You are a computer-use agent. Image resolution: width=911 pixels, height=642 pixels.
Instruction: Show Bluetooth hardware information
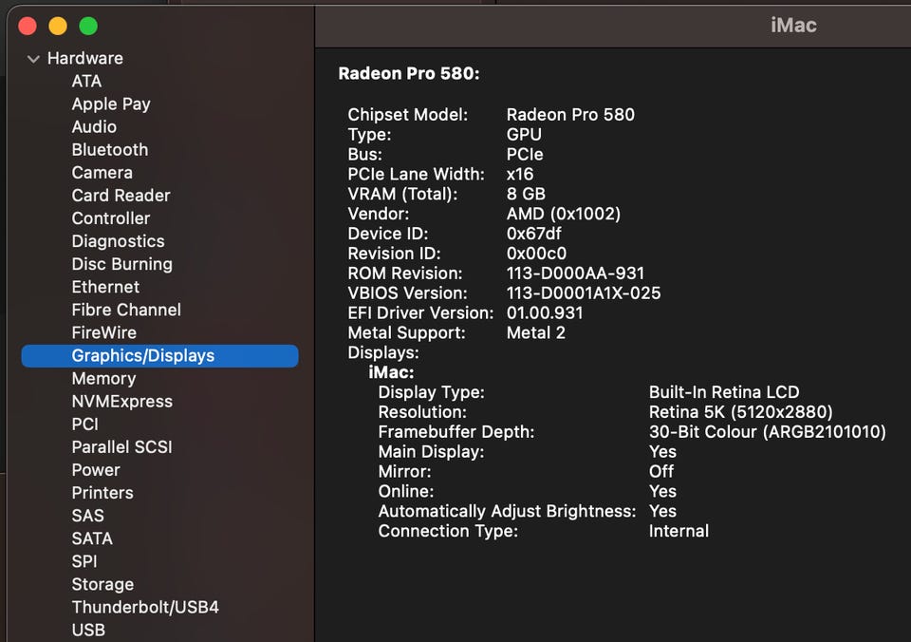pyautogui.click(x=110, y=150)
